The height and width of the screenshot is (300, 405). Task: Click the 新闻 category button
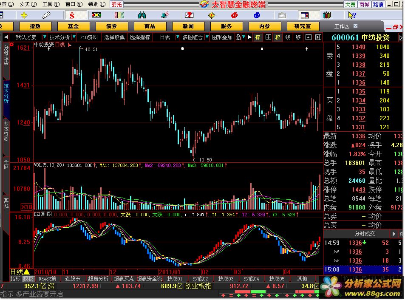pos(188,26)
